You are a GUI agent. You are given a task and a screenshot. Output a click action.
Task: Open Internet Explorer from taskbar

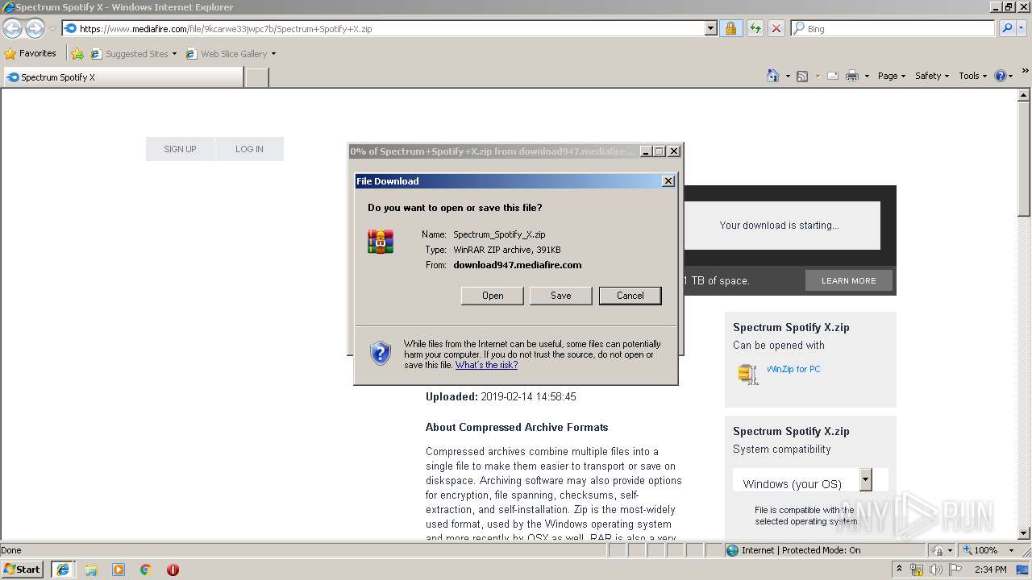(x=63, y=570)
